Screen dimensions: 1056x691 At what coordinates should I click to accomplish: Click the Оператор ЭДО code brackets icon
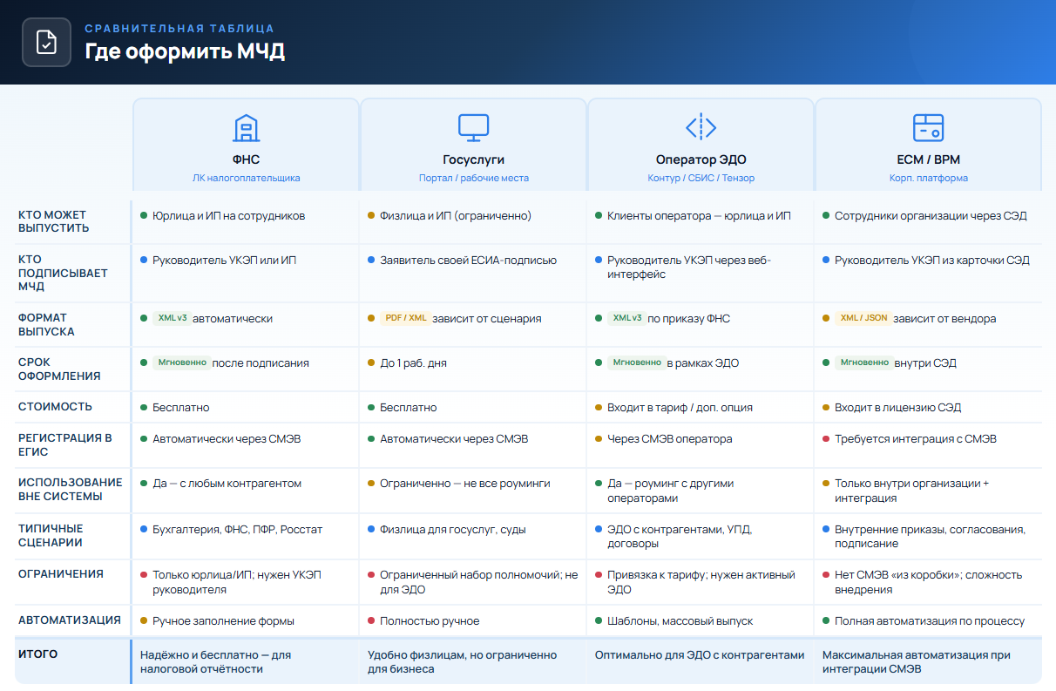[701, 127]
